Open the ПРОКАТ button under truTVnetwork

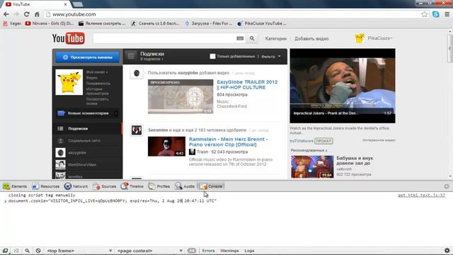click(323, 141)
